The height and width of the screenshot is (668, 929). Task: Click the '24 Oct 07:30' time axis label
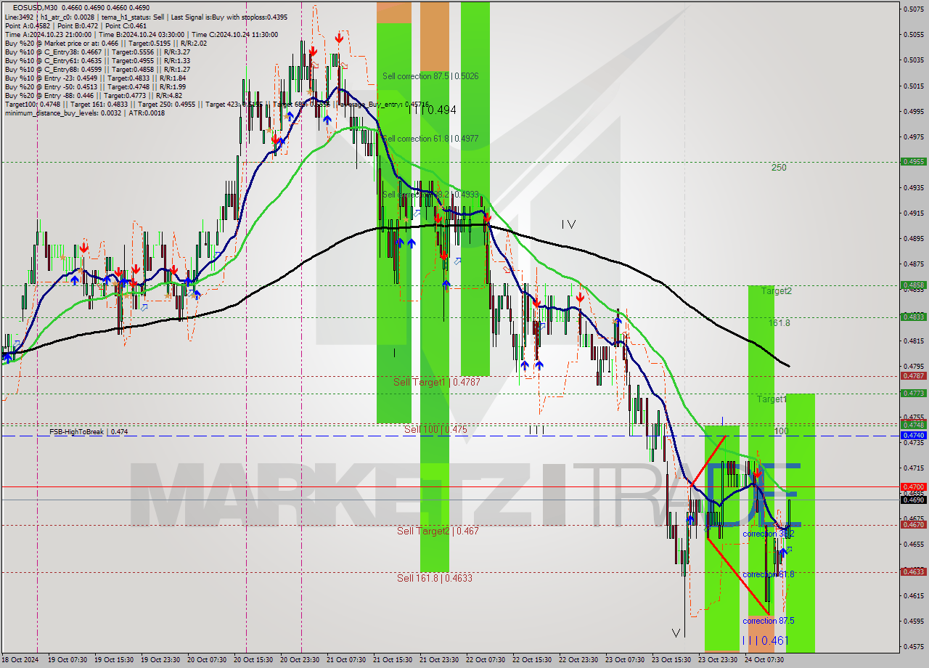tap(764, 660)
